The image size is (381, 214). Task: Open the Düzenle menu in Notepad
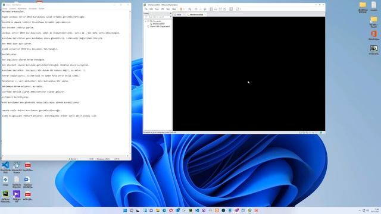coord(13,8)
